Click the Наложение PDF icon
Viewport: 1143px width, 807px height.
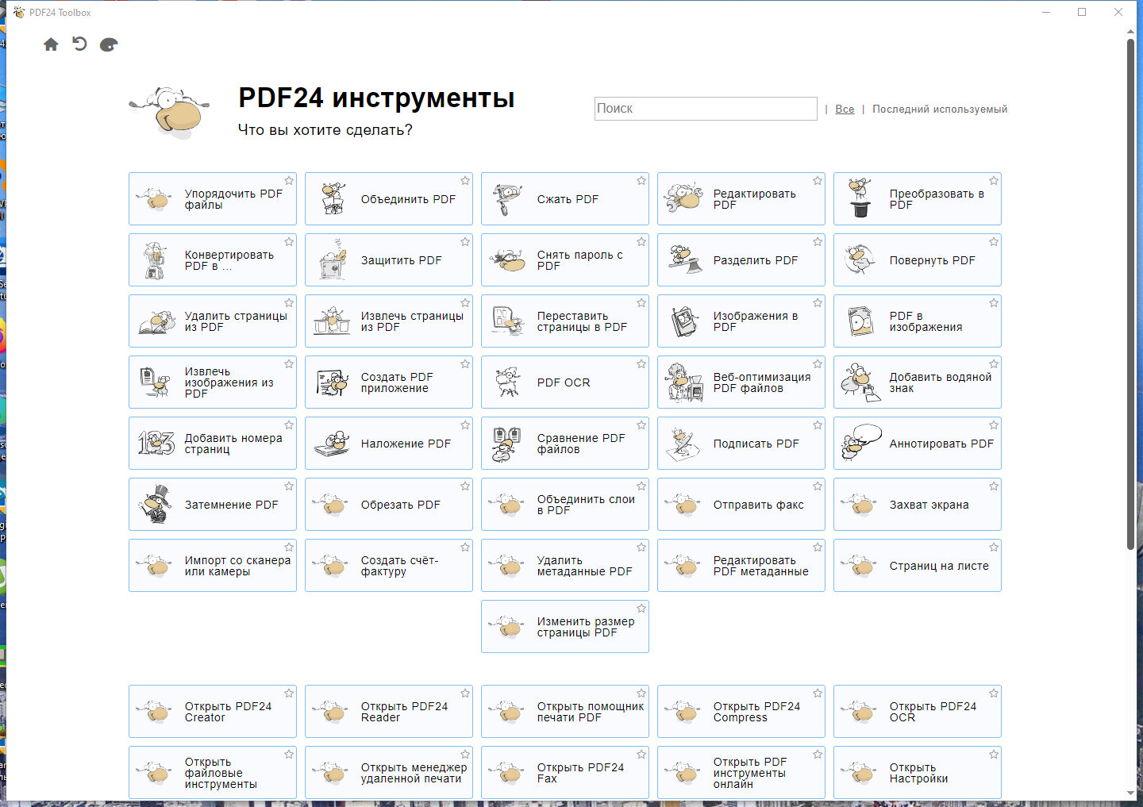point(333,444)
